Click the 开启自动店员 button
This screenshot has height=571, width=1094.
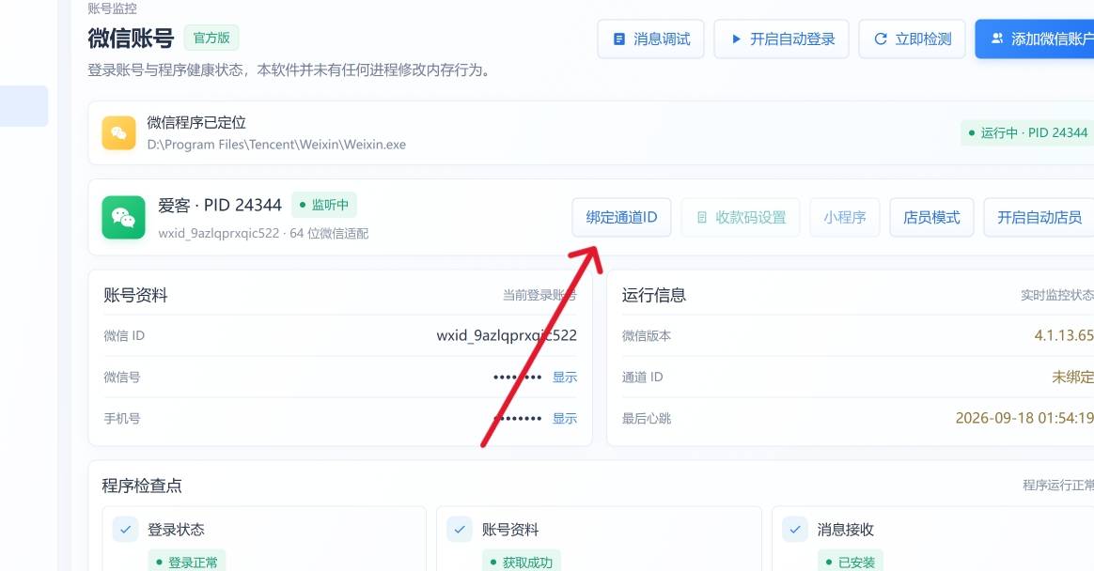[x=1039, y=218]
